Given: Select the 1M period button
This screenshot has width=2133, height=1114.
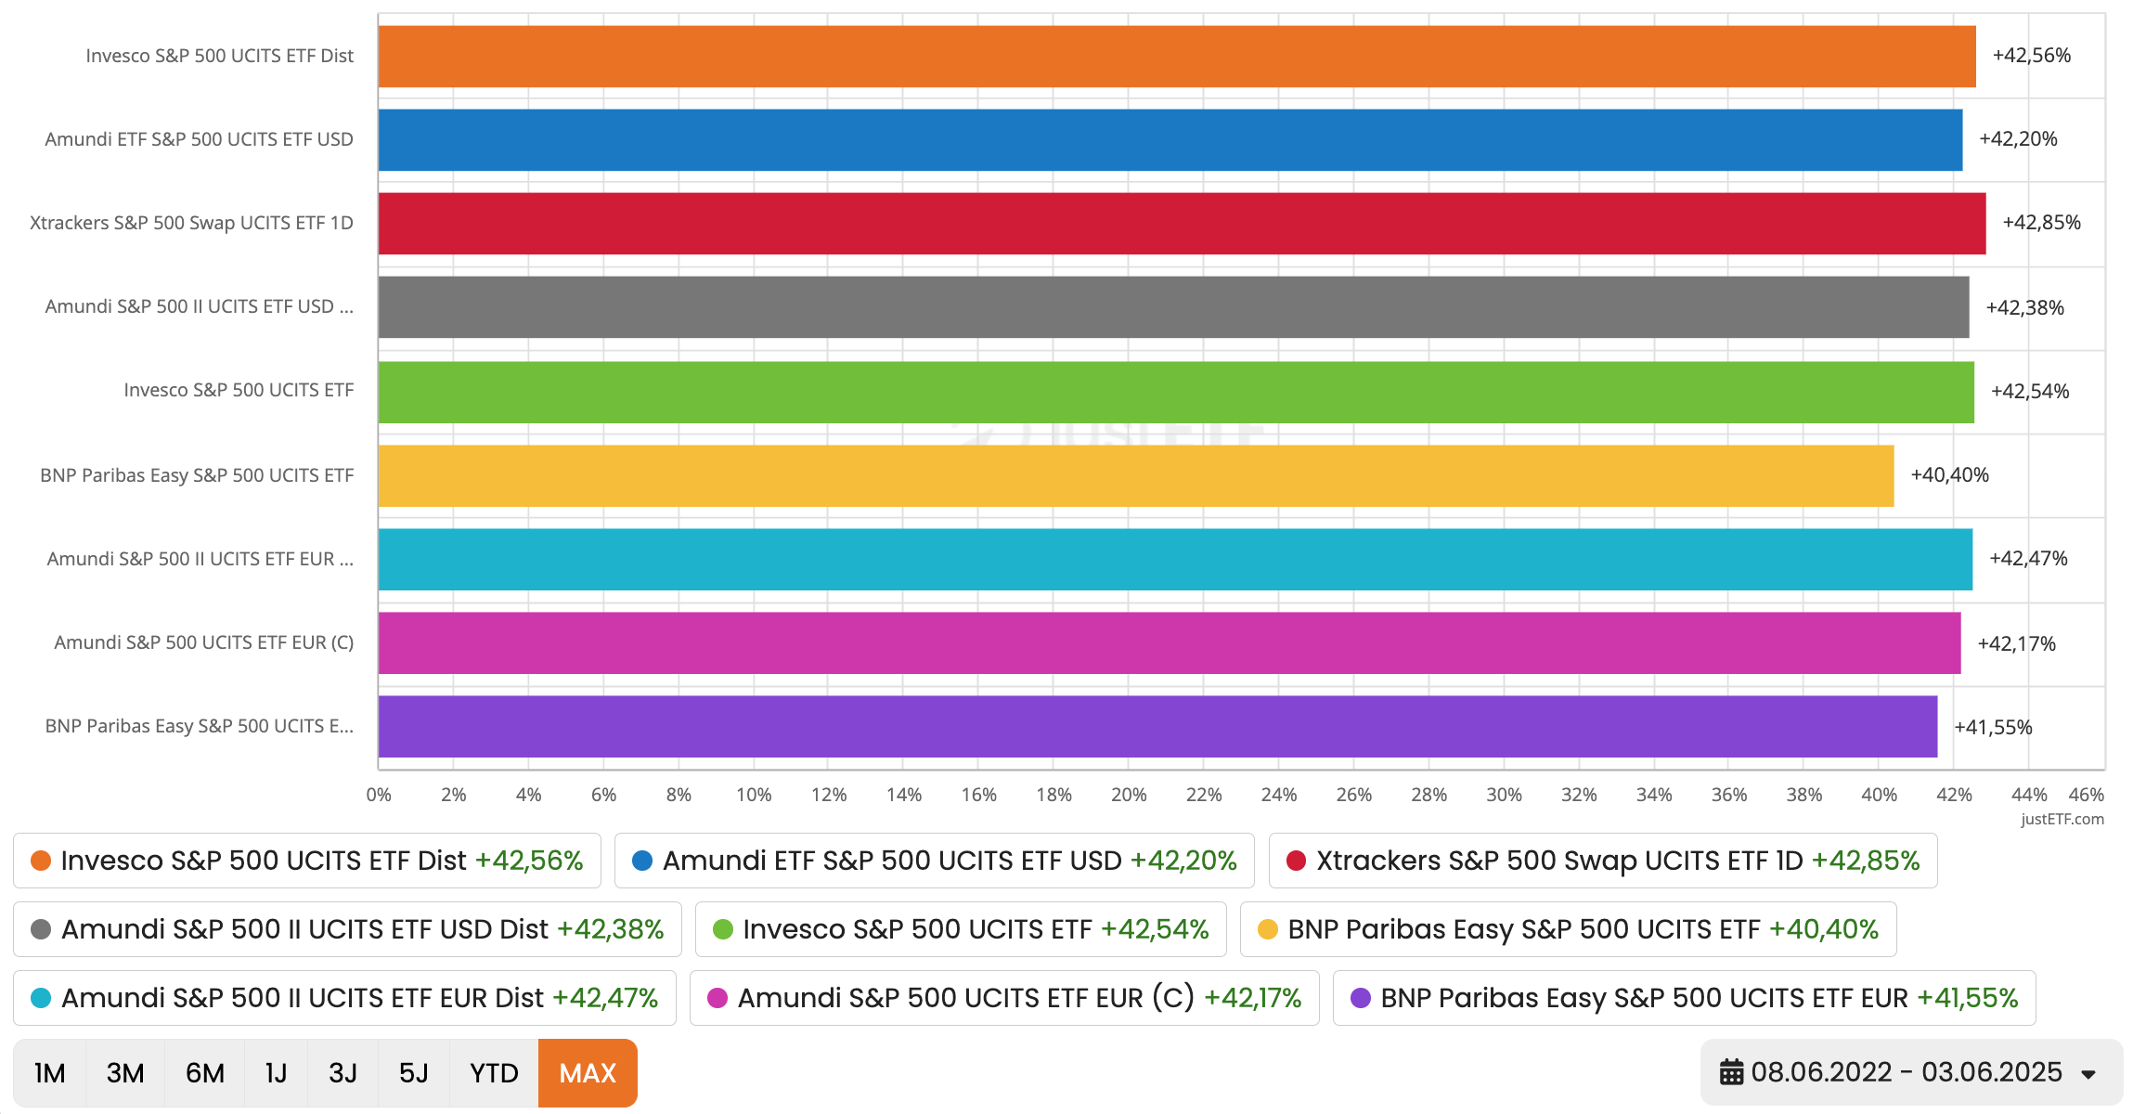Looking at the screenshot, I should coord(50,1072).
